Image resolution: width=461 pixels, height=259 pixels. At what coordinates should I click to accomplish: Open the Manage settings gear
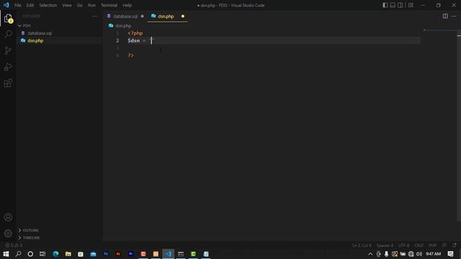pos(8,233)
